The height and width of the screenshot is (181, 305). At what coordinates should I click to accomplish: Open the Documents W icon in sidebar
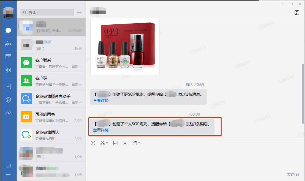point(8,86)
